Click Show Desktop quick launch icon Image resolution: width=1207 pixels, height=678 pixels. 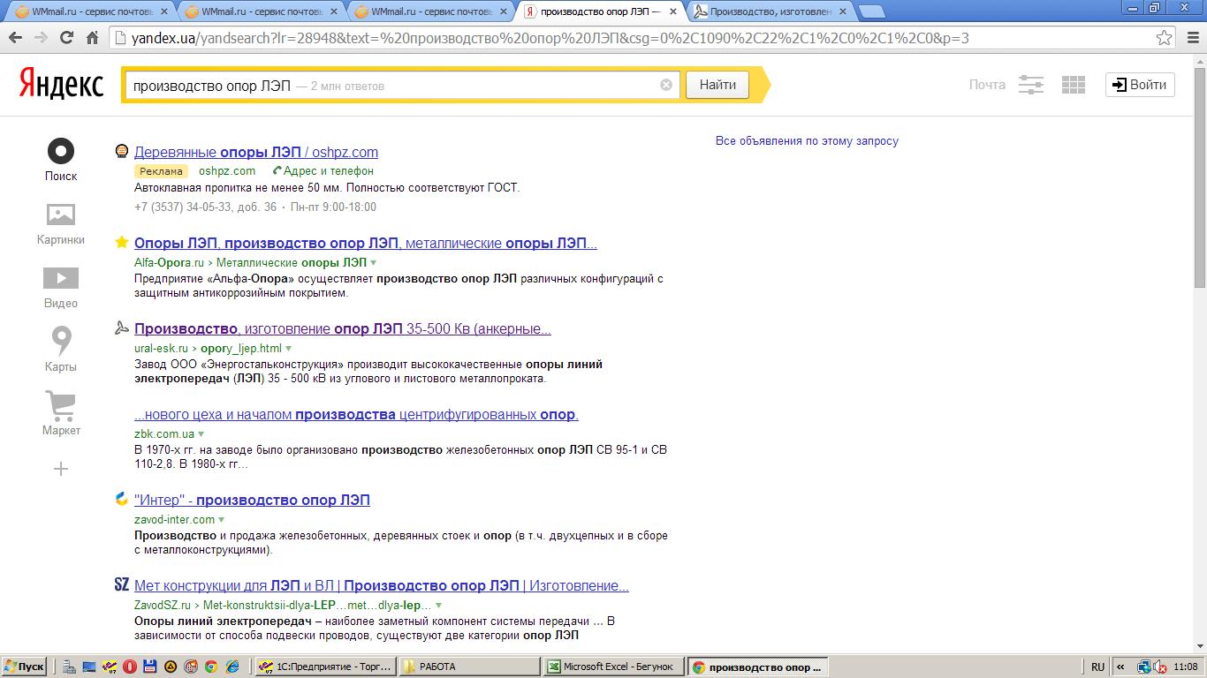[89, 667]
